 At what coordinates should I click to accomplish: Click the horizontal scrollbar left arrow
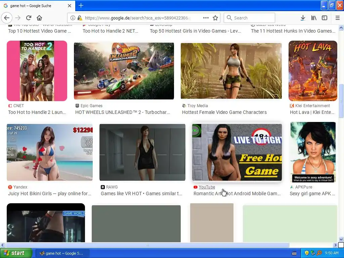click(2, 245)
